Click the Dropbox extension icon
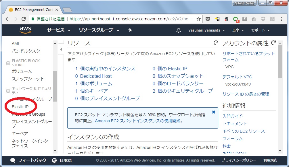The height and width of the screenshot is (167, 289). point(263,19)
